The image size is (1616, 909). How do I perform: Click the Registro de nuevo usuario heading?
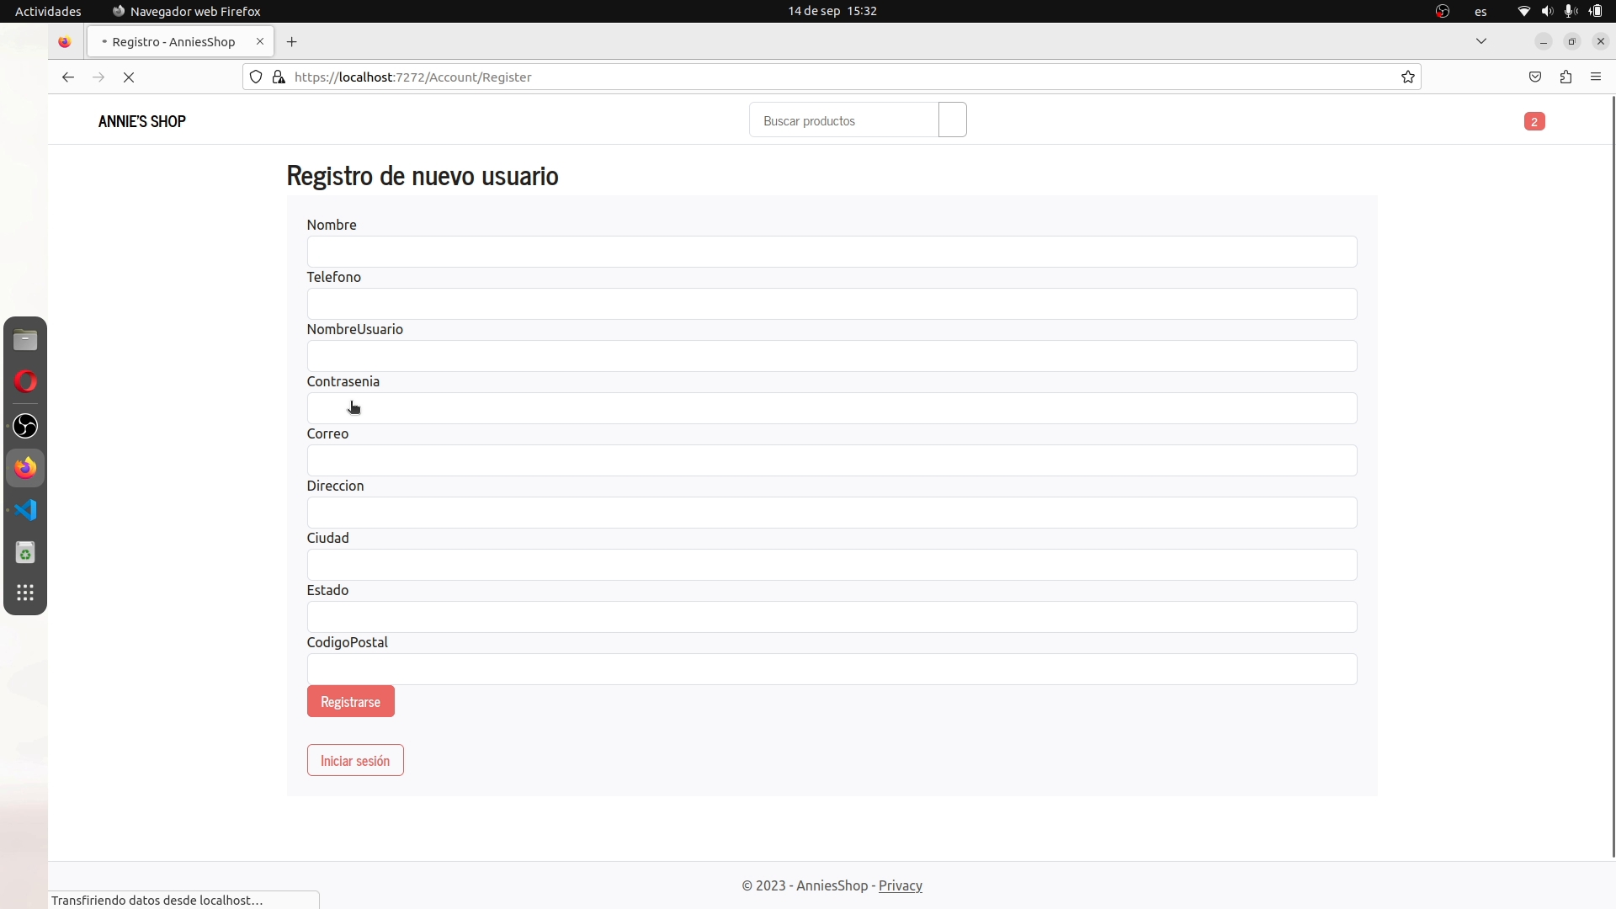[423, 175]
